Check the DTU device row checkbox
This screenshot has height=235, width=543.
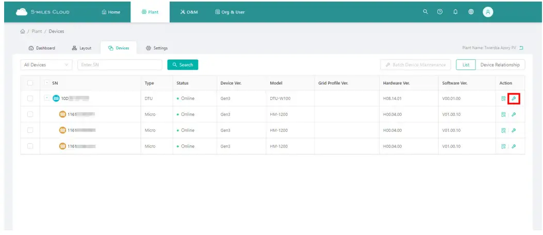[x=30, y=98]
